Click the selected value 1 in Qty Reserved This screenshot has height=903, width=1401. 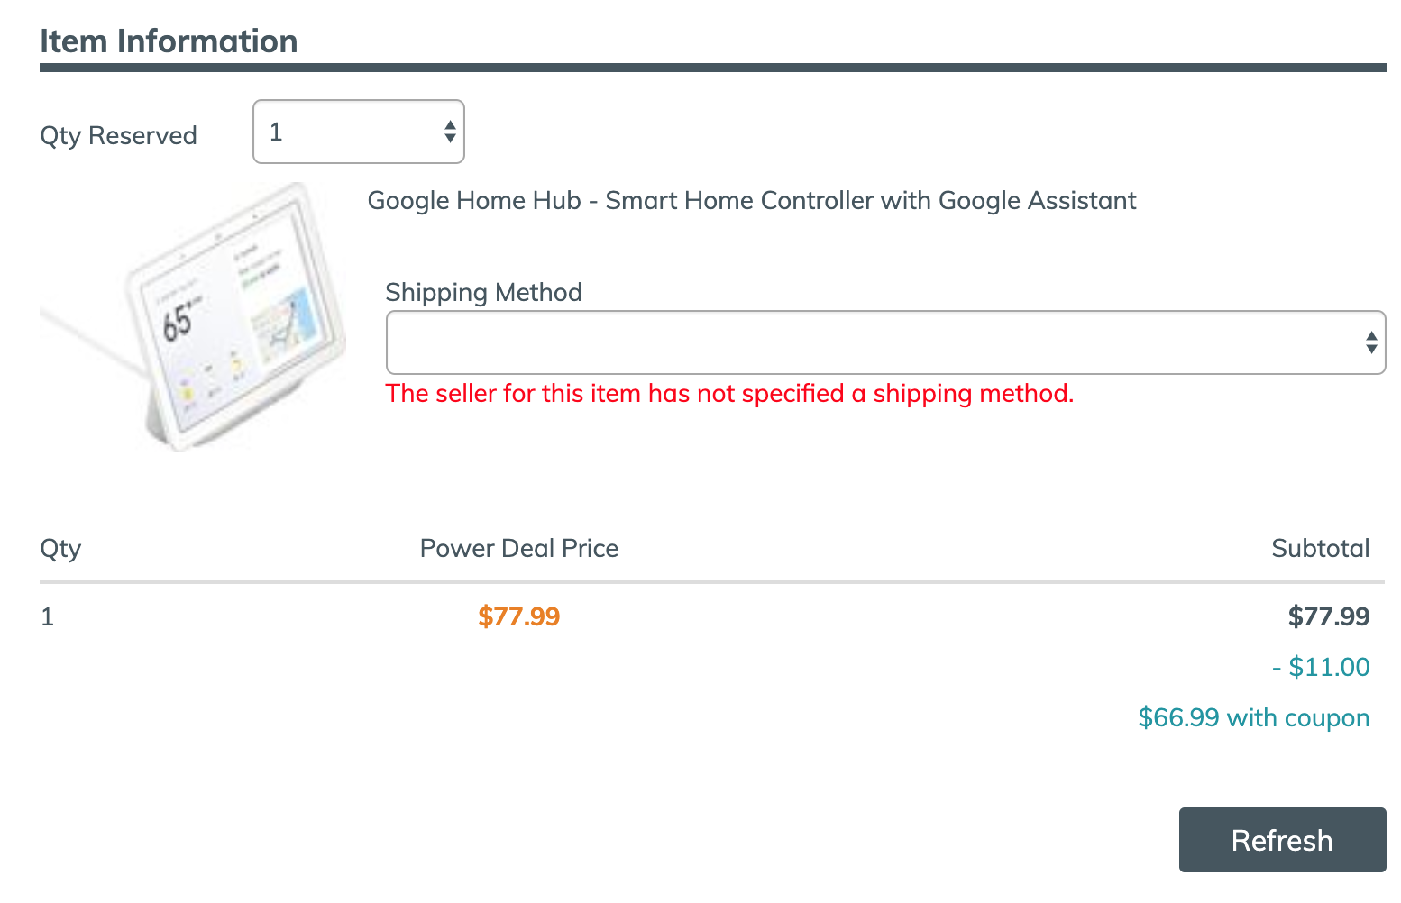tap(276, 132)
